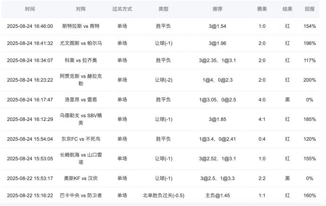Viewport: 326px width, 206px height.
Task: Select the 过关方式 column header
Action: coord(122,9)
